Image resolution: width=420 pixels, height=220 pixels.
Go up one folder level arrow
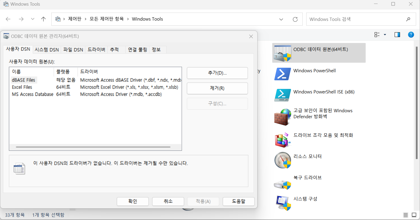[44, 19]
